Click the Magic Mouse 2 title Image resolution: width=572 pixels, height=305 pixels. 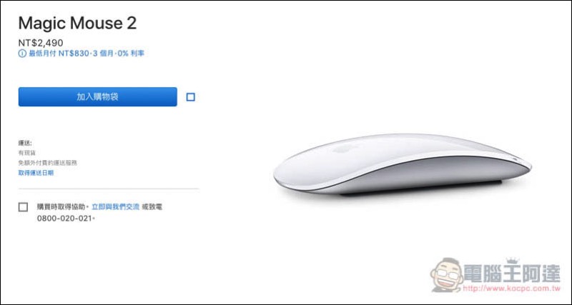(x=77, y=23)
